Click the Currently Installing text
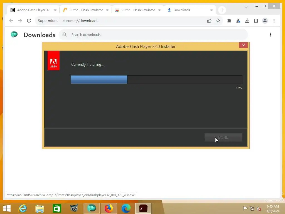The height and width of the screenshot is (214, 285). click(88, 64)
